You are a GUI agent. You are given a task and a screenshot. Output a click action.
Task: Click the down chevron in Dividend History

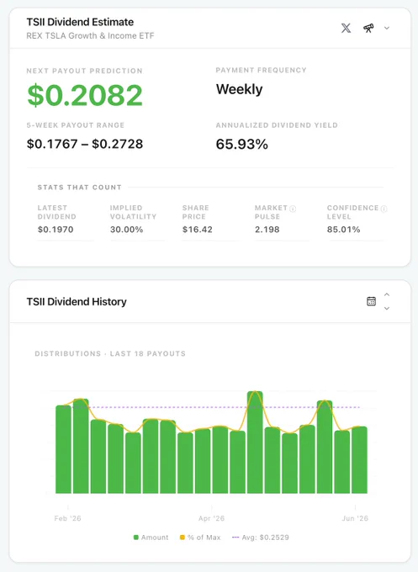387,308
